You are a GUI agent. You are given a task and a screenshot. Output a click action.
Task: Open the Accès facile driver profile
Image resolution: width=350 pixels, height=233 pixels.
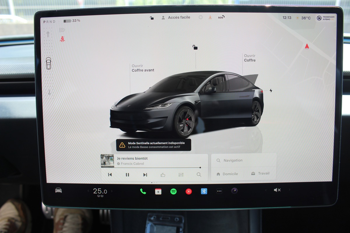176,17
